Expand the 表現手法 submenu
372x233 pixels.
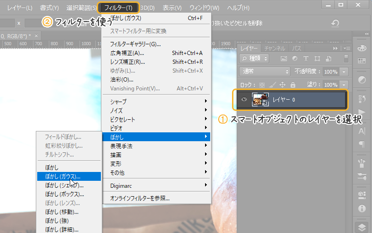coord(157,146)
